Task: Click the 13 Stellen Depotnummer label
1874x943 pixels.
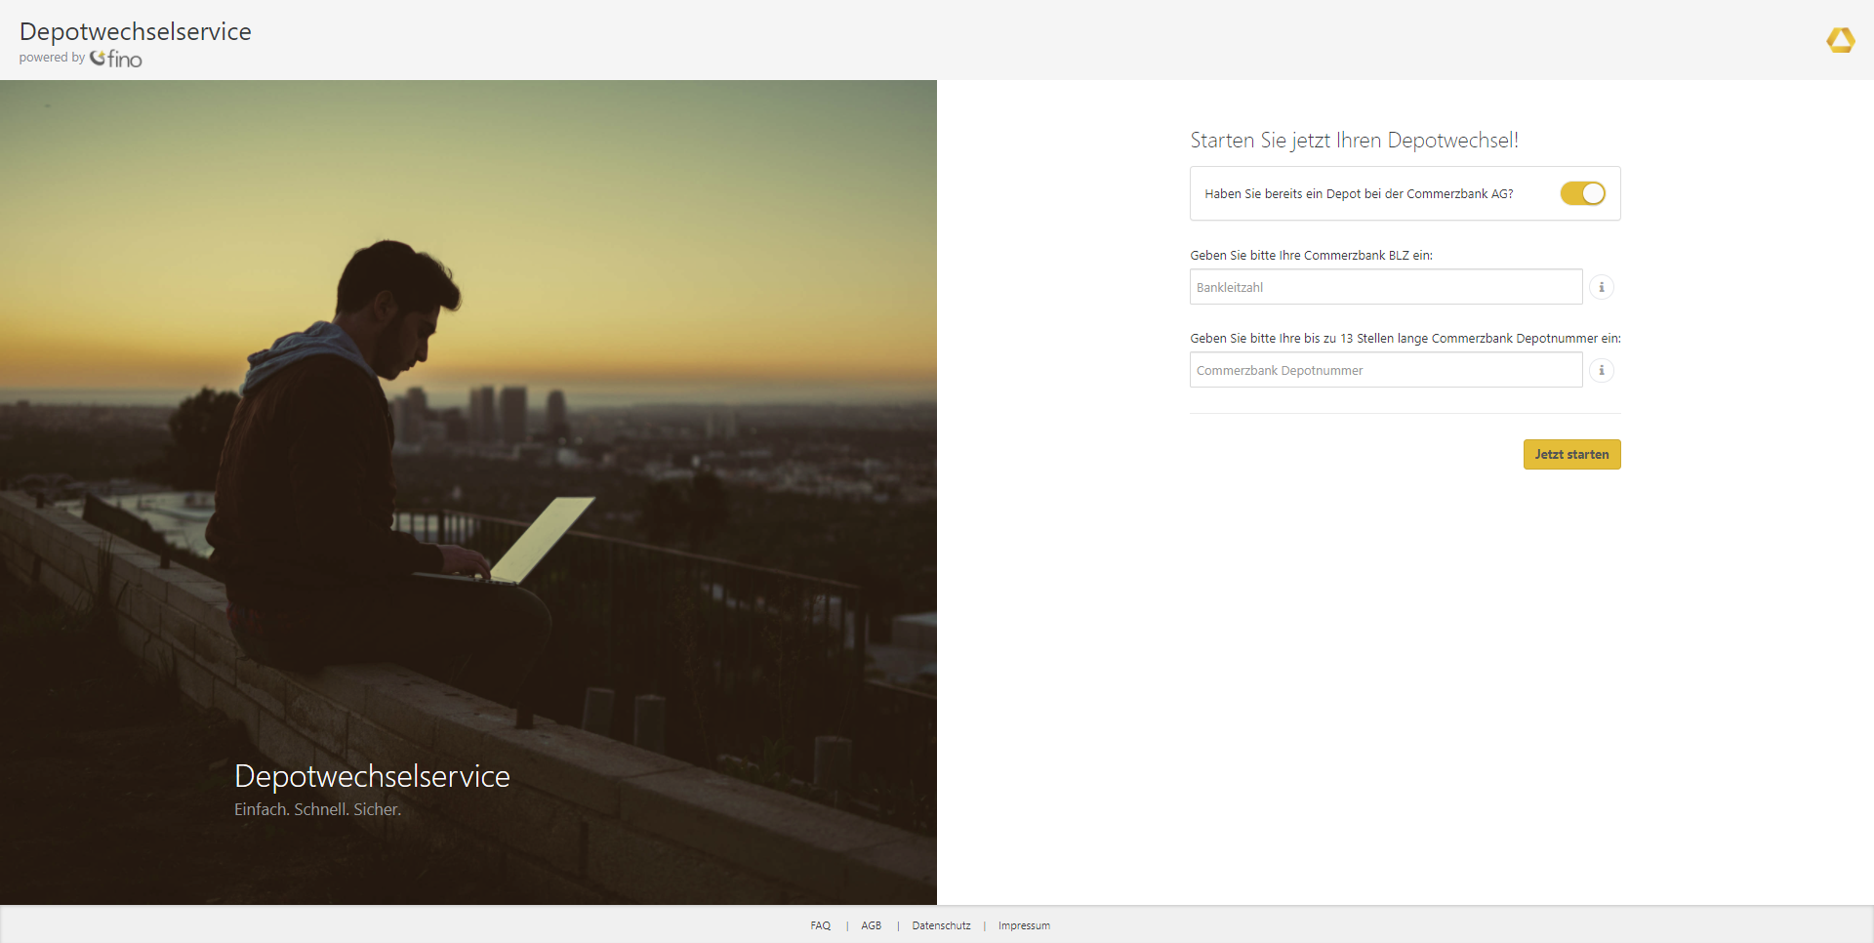Action: coord(1405,338)
